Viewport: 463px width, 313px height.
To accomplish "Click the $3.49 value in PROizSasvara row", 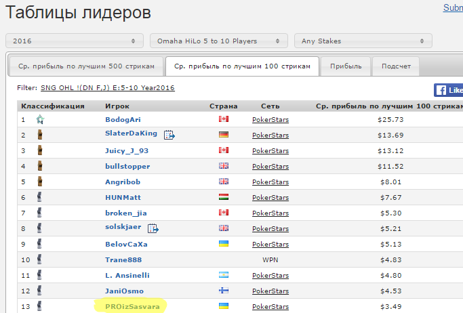I will tap(390, 306).
